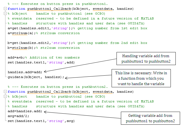Click the 'add=handles.add;' code line
The height and width of the screenshot is (132, 182).
(25, 111)
